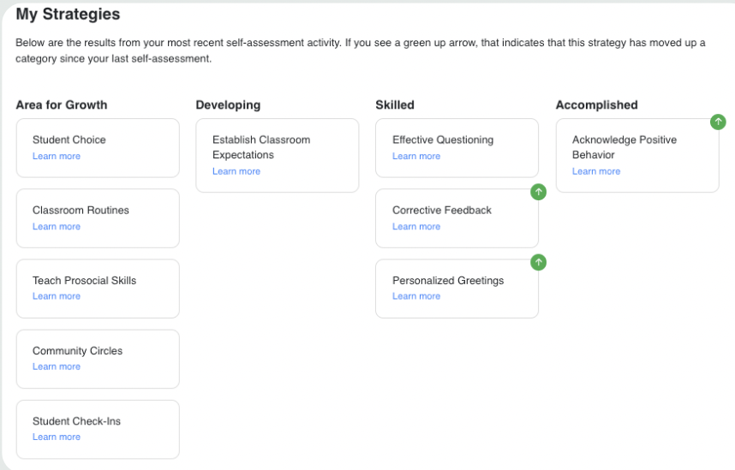Click green up arrow on Acknowledge Positive Behavior card

point(718,122)
